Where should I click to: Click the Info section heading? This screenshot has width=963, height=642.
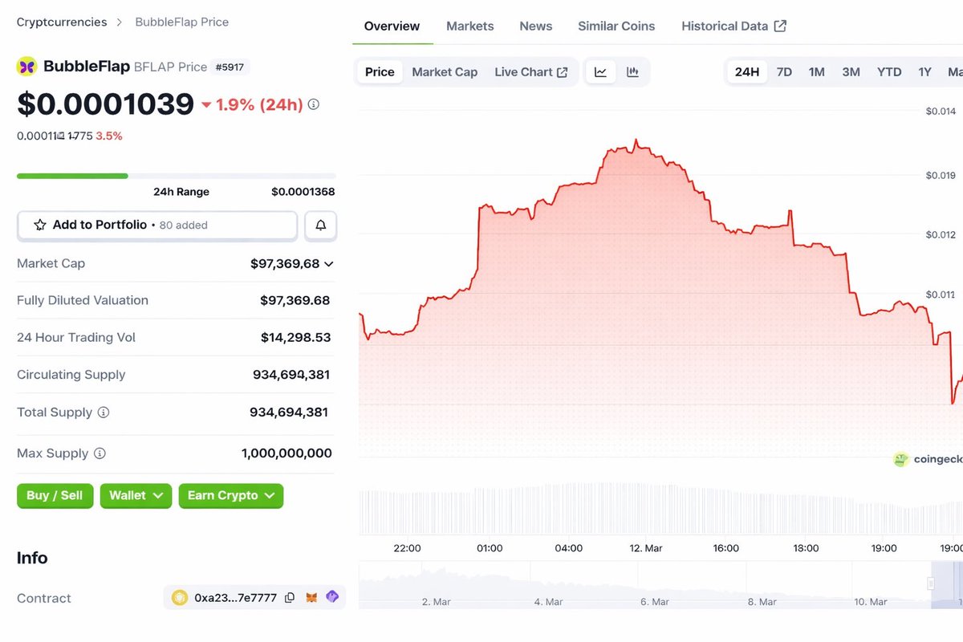pyautogui.click(x=32, y=558)
